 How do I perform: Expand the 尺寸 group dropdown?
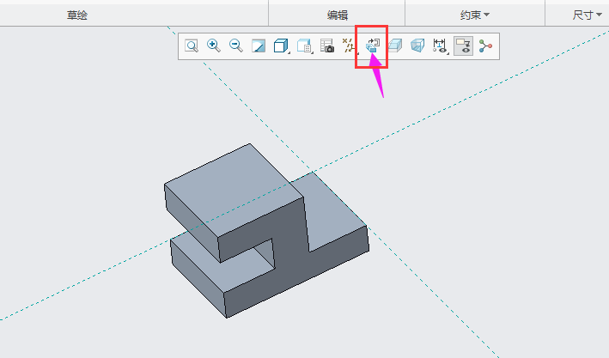tap(588, 15)
